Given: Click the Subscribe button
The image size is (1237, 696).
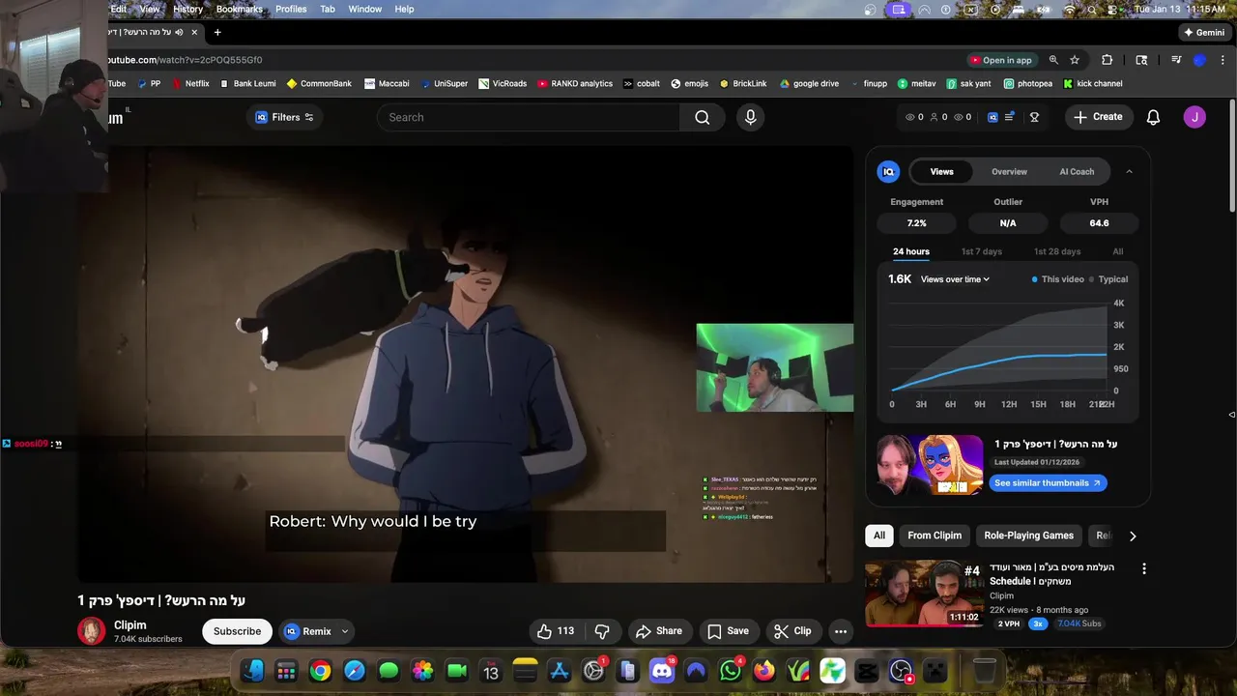Looking at the screenshot, I should click(238, 631).
